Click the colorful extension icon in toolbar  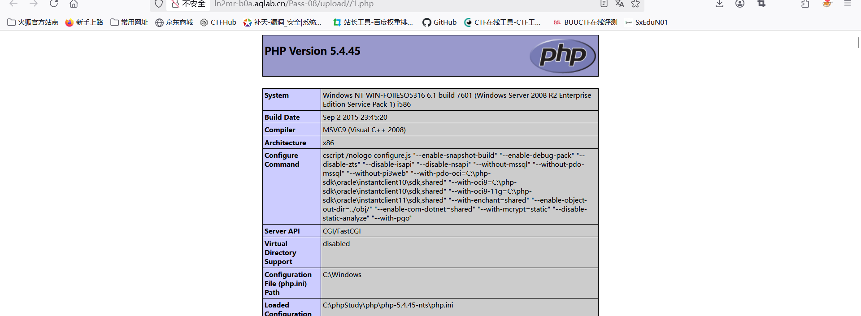[x=827, y=4]
